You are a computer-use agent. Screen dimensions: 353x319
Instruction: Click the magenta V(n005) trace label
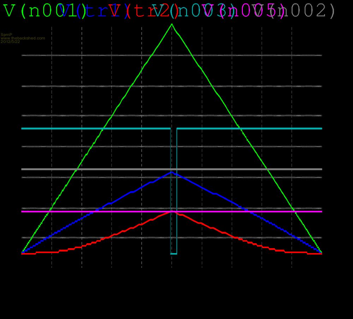pyautogui.click(x=247, y=12)
